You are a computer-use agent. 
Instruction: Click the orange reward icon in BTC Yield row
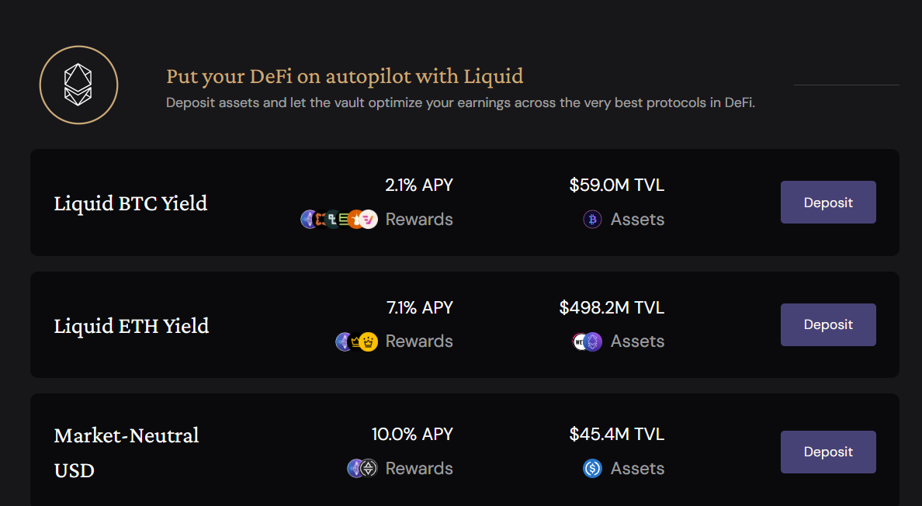tap(356, 219)
